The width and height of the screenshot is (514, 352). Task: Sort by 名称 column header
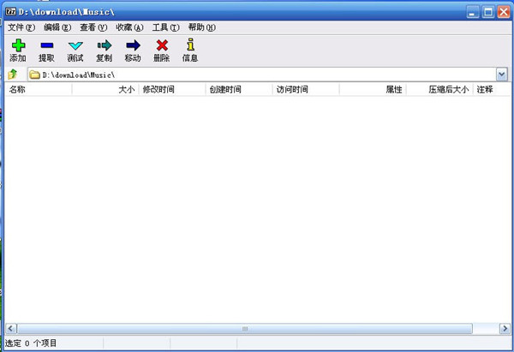pos(39,89)
